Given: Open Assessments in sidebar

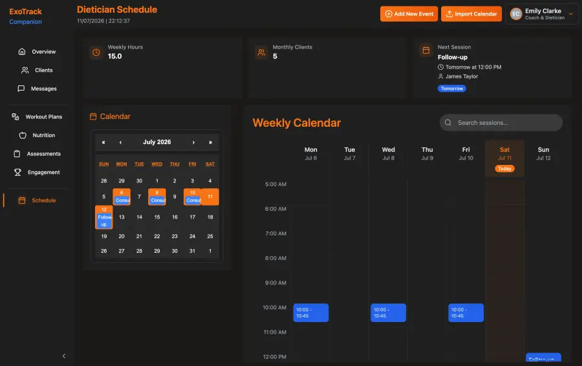Looking at the screenshot, I should pyautogui.click(x=37, y=154).
